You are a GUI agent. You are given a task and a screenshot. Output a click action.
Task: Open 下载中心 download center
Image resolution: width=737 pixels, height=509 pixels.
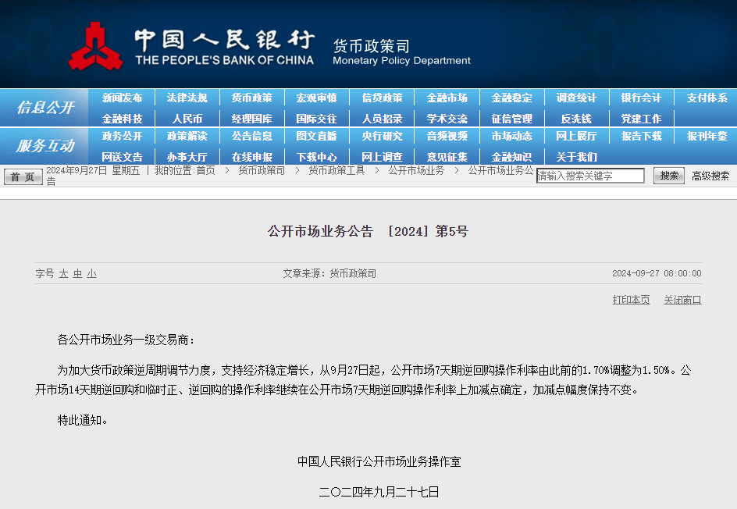316,157
